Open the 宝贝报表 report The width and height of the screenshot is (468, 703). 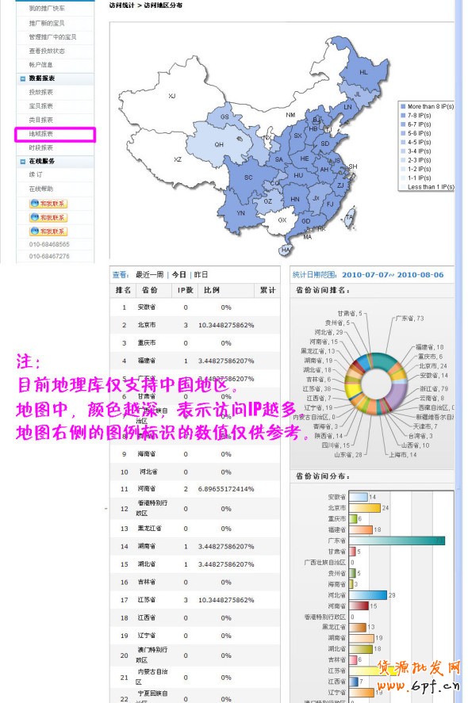tap(40, 106)
